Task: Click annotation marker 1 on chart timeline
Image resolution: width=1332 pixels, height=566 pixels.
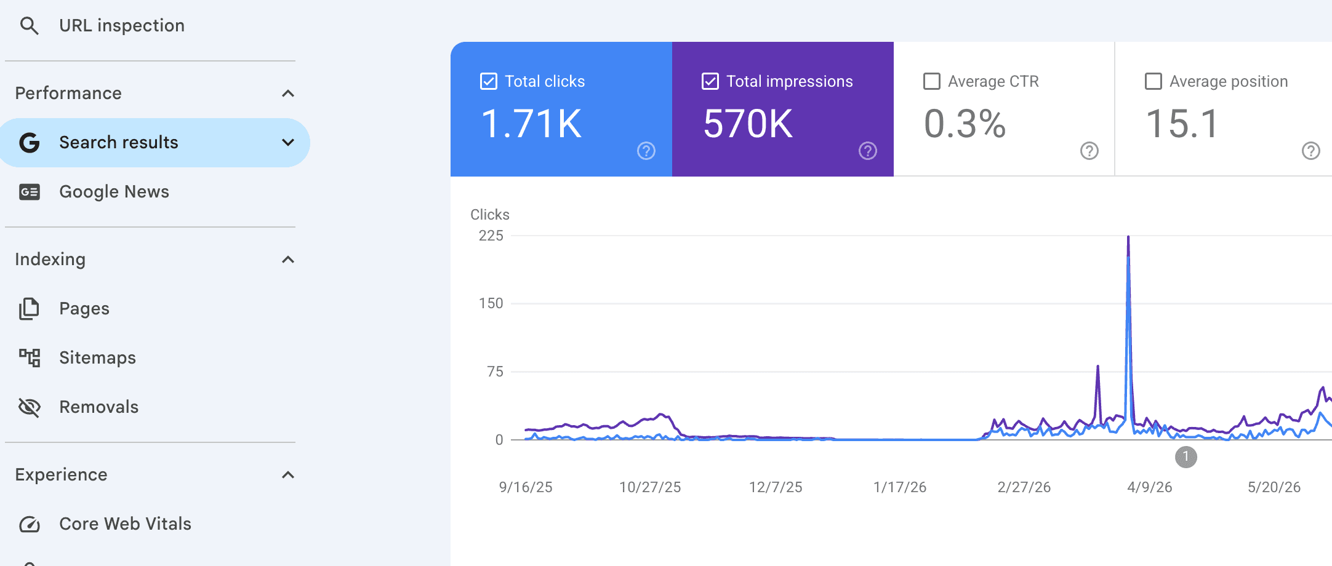Action: [1186, 457]
